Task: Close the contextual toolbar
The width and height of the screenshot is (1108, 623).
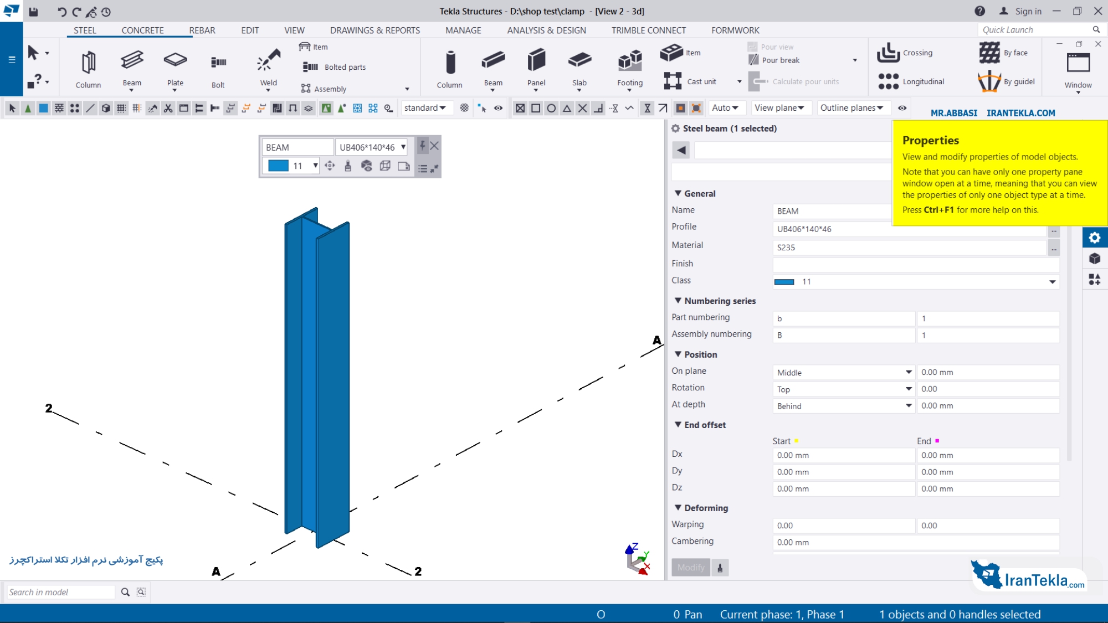Action: tap(434, 146)
